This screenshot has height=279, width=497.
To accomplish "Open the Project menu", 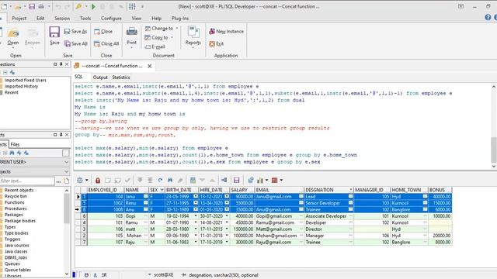I will 19,19.
